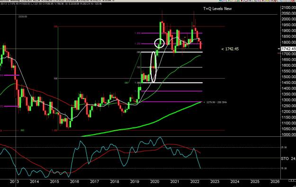Click the 1000.00 price axis label
296x187 pixels.
coord(288,135)
